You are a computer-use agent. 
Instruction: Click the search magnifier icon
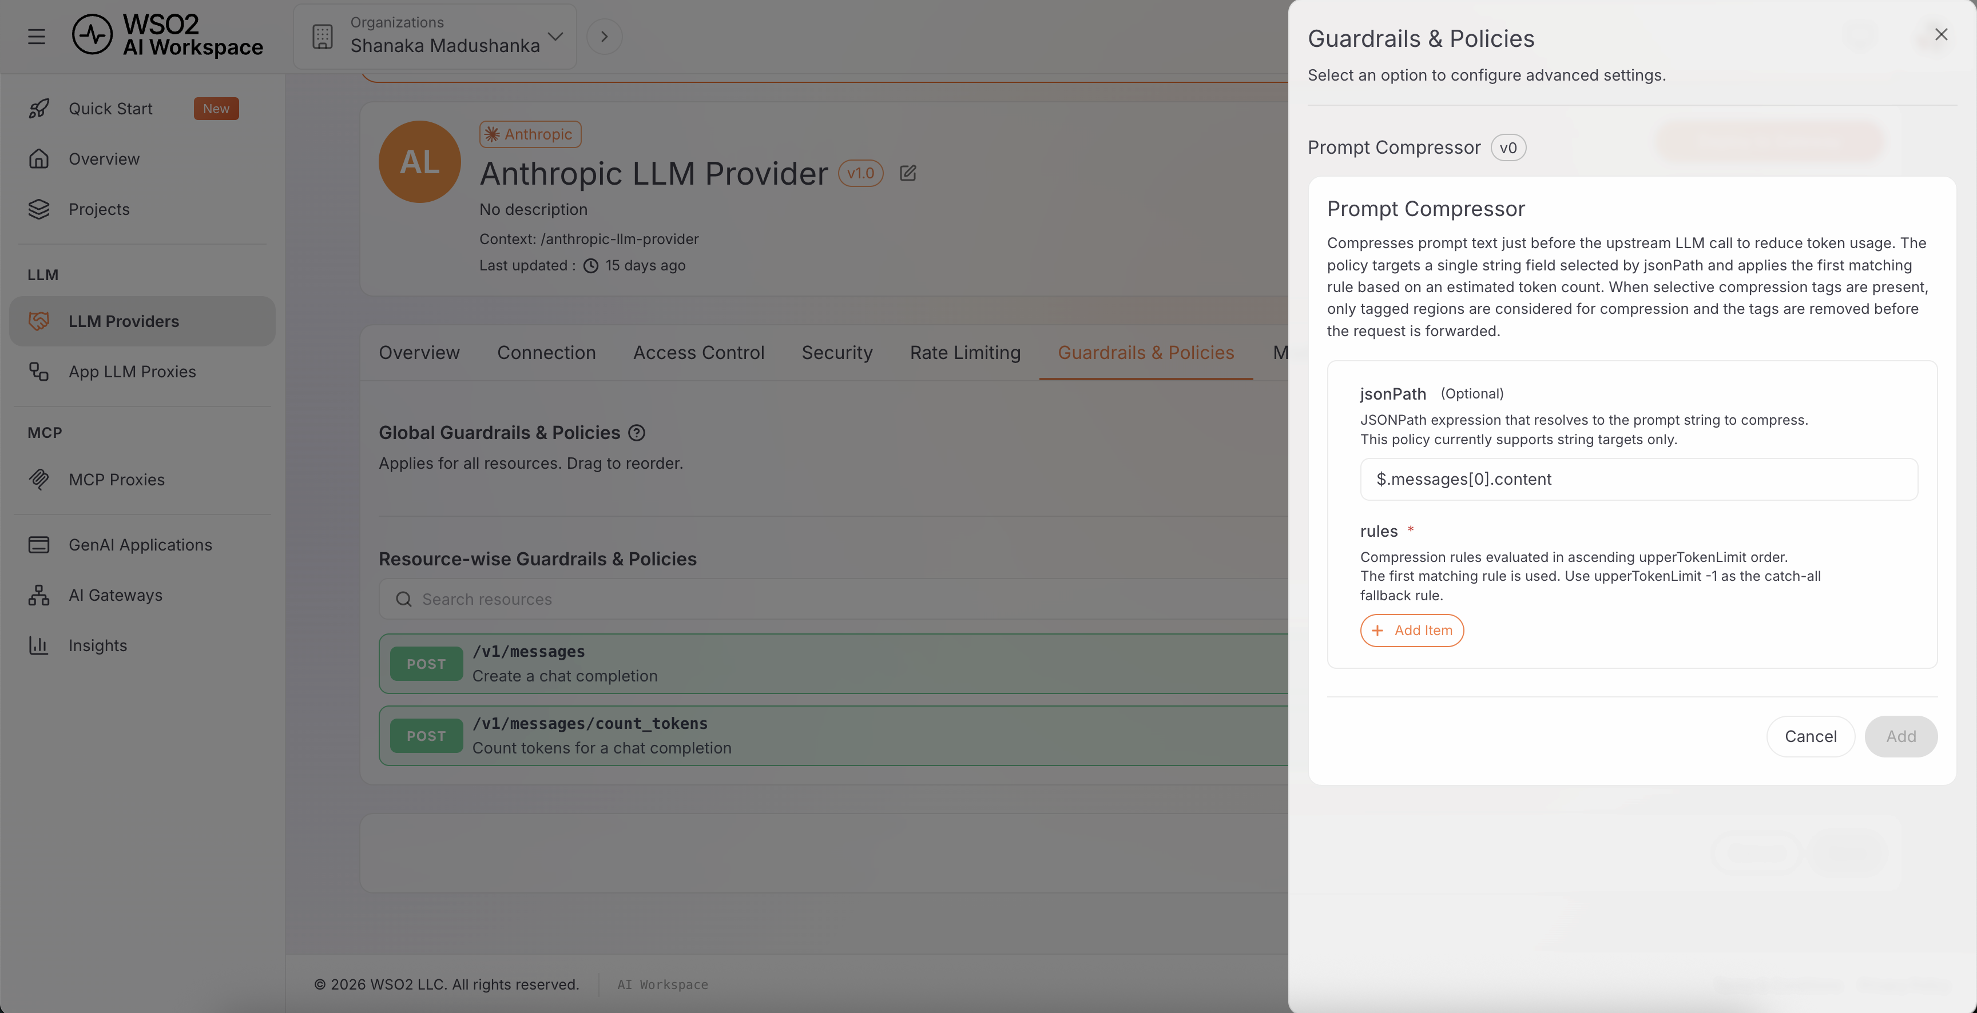(404, 599)
